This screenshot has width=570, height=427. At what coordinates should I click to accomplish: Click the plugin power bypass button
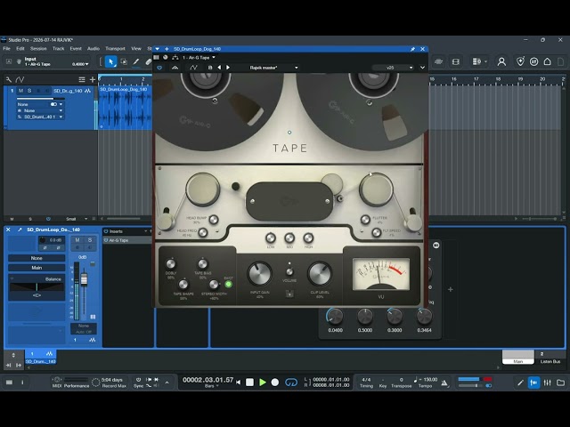click(159, 68)
